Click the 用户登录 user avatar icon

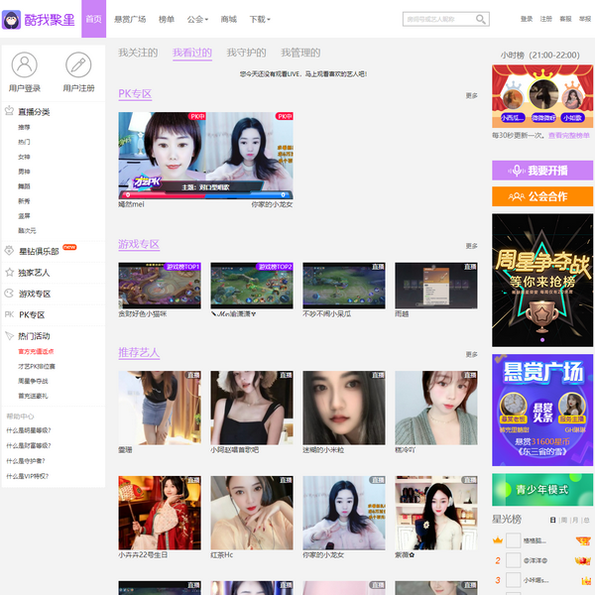(x=25, y=65)
